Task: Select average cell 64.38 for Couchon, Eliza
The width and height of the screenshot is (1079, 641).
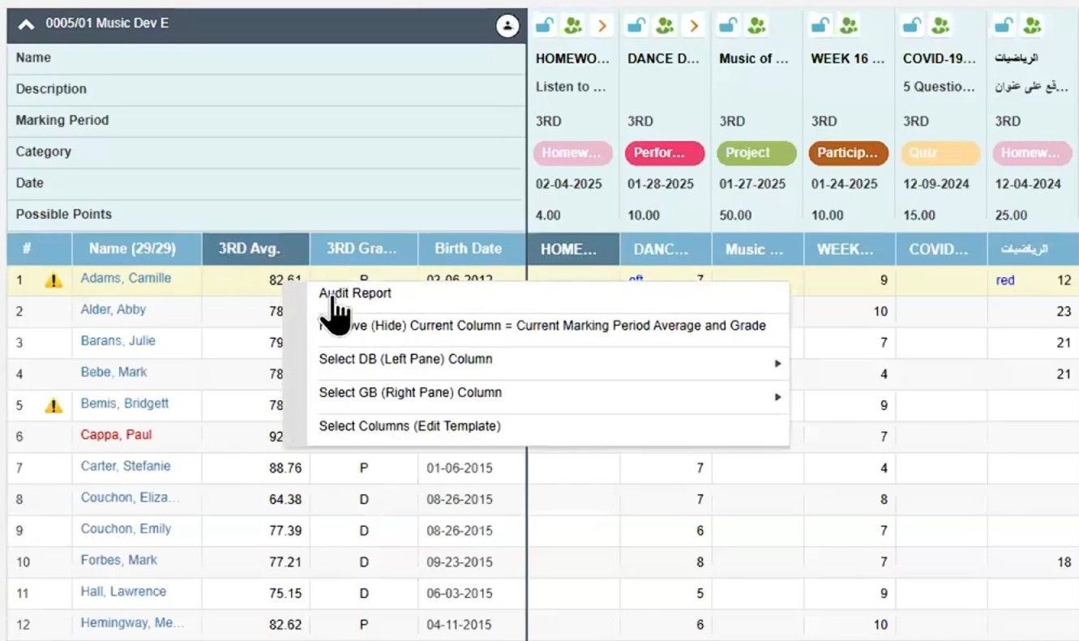Action: [255, 499]
